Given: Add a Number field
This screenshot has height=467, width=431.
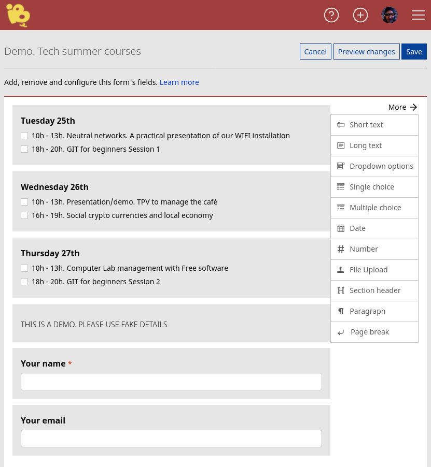Looking at the screenshot, I should coord(364,249).
